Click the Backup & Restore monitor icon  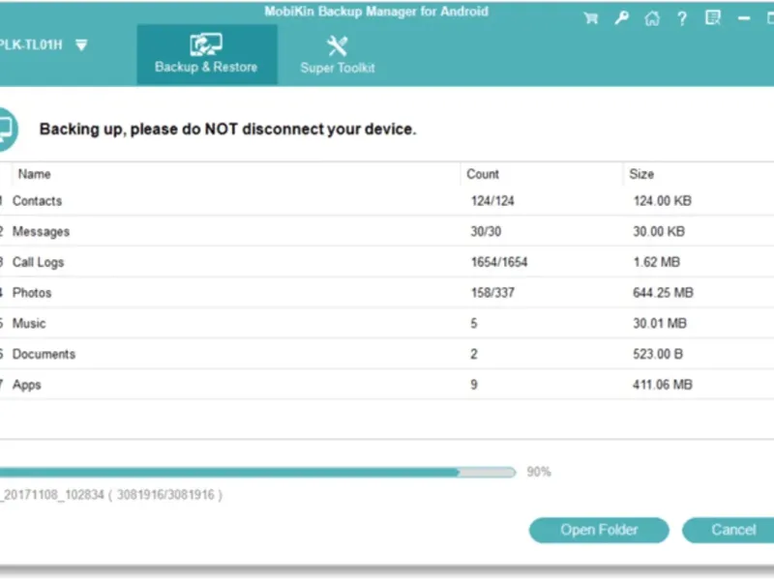tap(206, 44)
